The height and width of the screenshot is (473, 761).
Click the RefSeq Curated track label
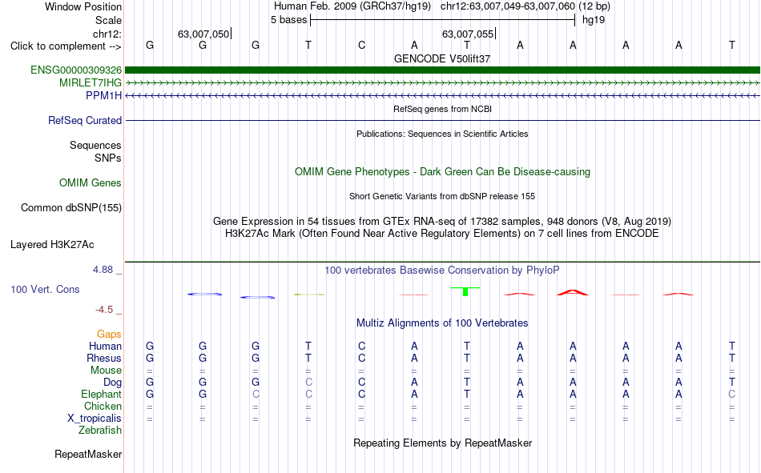pos(85,120)
